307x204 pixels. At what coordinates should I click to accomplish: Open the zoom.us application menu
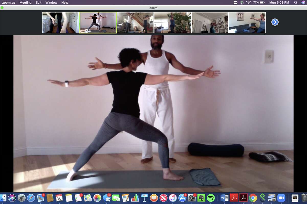[8, 3]
